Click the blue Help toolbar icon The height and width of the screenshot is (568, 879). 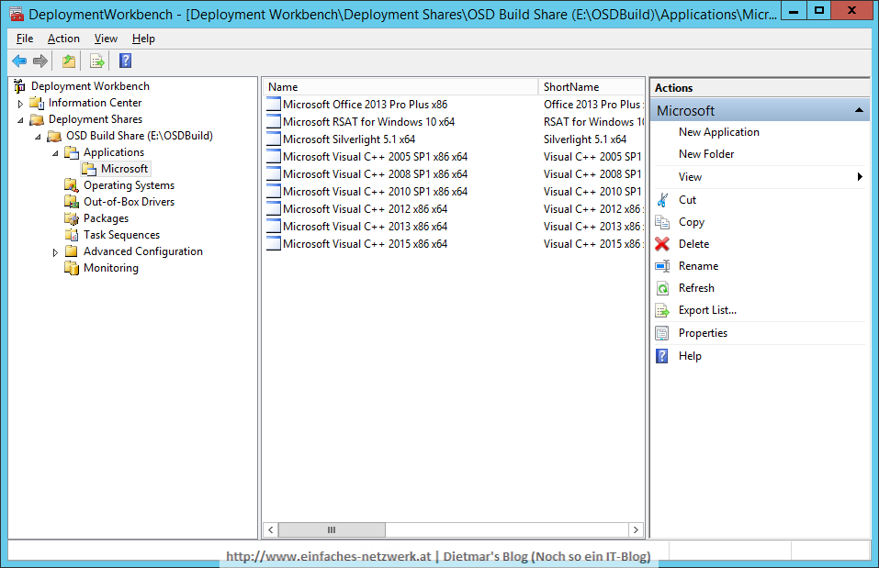tap(126, 61)
